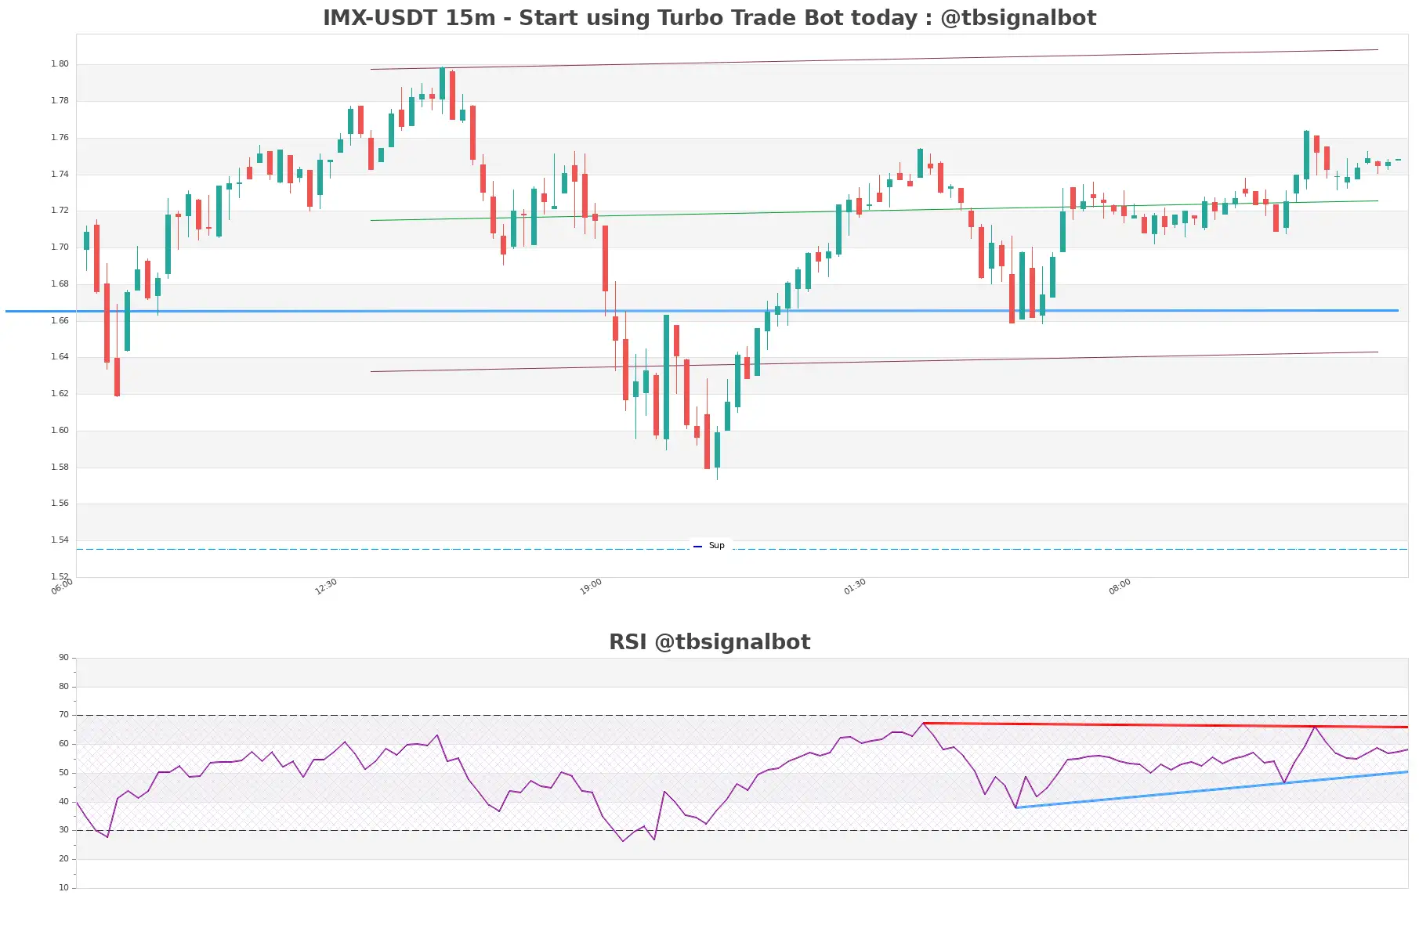
Task: Click the price axis label 1.80
Action: (60, 64)
